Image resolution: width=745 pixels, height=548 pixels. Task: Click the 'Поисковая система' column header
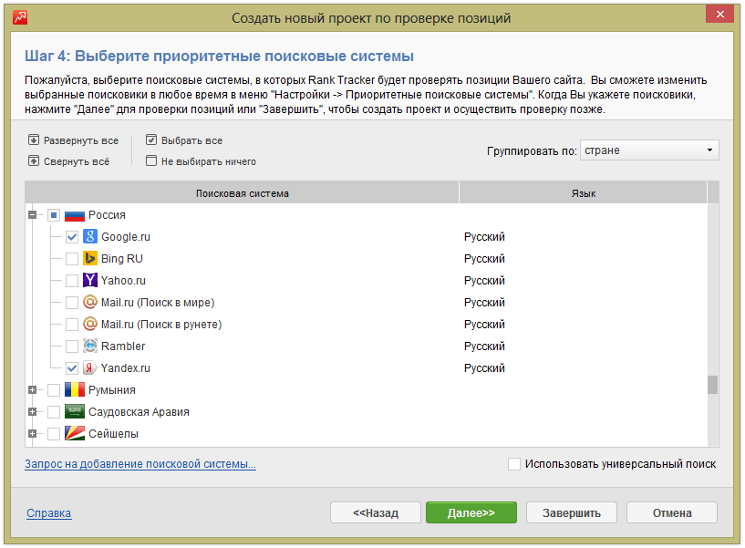click(x=242, y=193)
